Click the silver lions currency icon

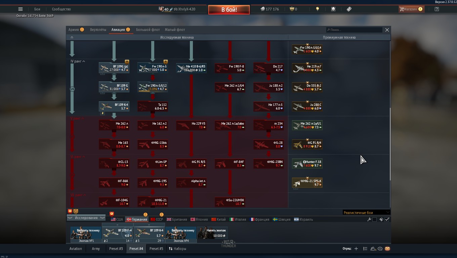click(x=262, y=9)
